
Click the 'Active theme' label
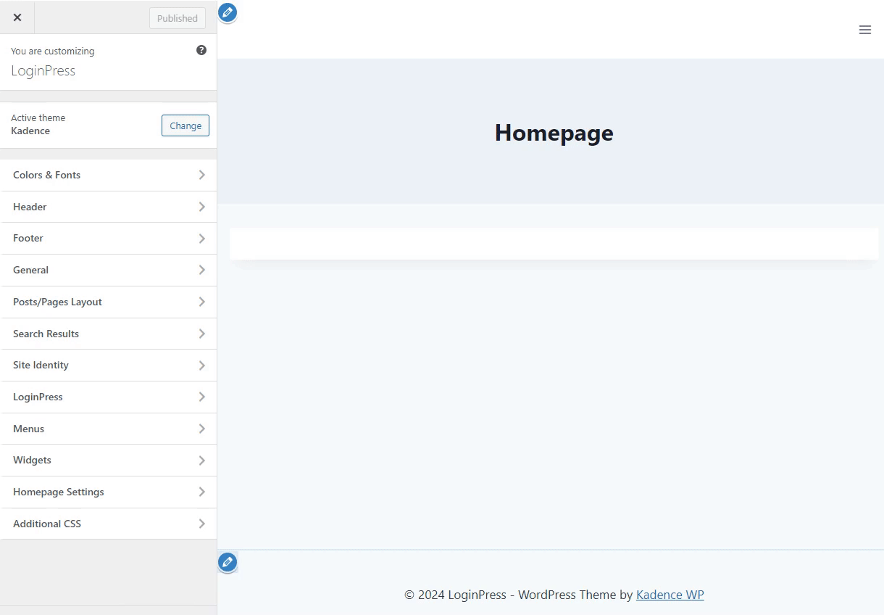click(x=38, y=117)
